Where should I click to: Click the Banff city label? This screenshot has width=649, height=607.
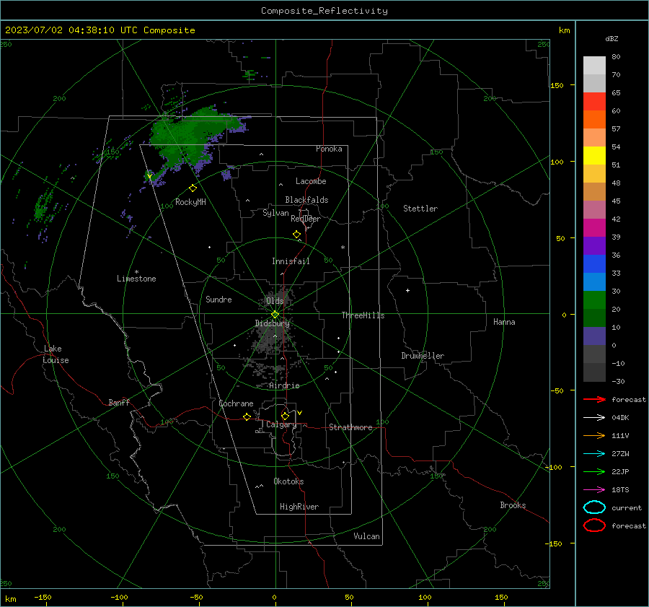point(119,402)
